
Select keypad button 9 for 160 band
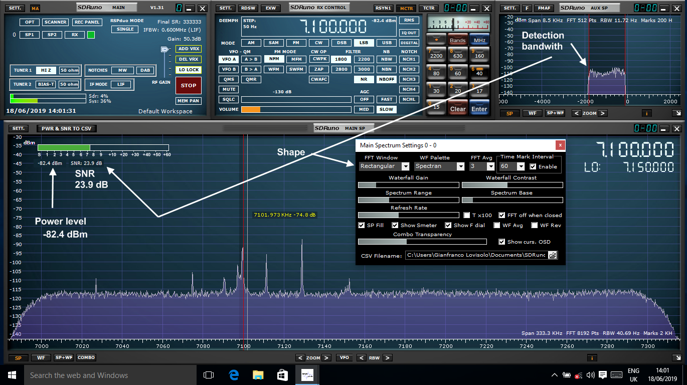tap(479, 54)
